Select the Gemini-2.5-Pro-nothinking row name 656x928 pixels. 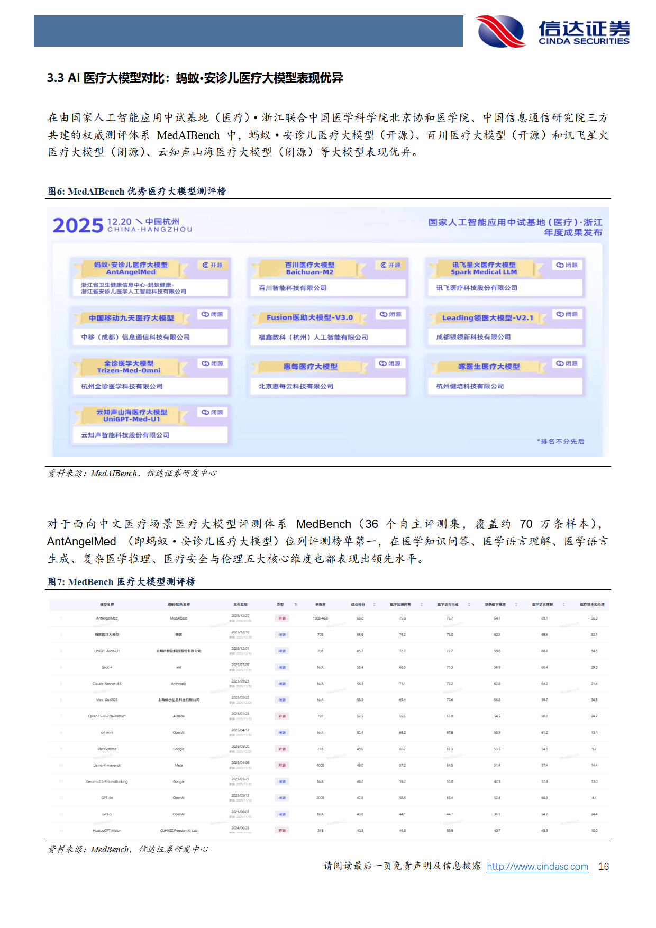[x=107, y=781]
